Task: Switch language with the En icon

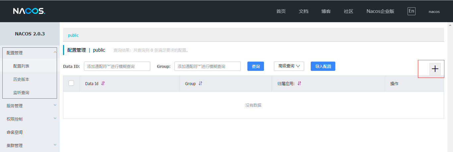Action: click(x=411, y=11)
